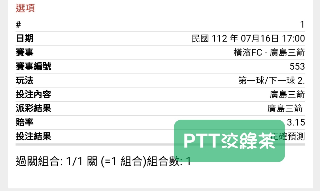Select the play type 第一球/下一球 2.

(271, 81)
